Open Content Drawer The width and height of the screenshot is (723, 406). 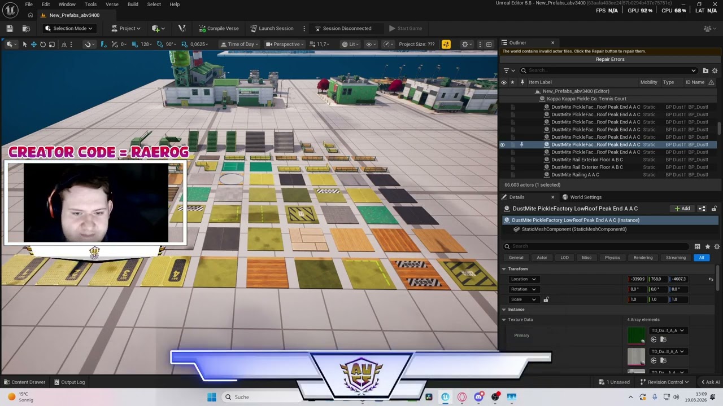[x=24, y=382]
